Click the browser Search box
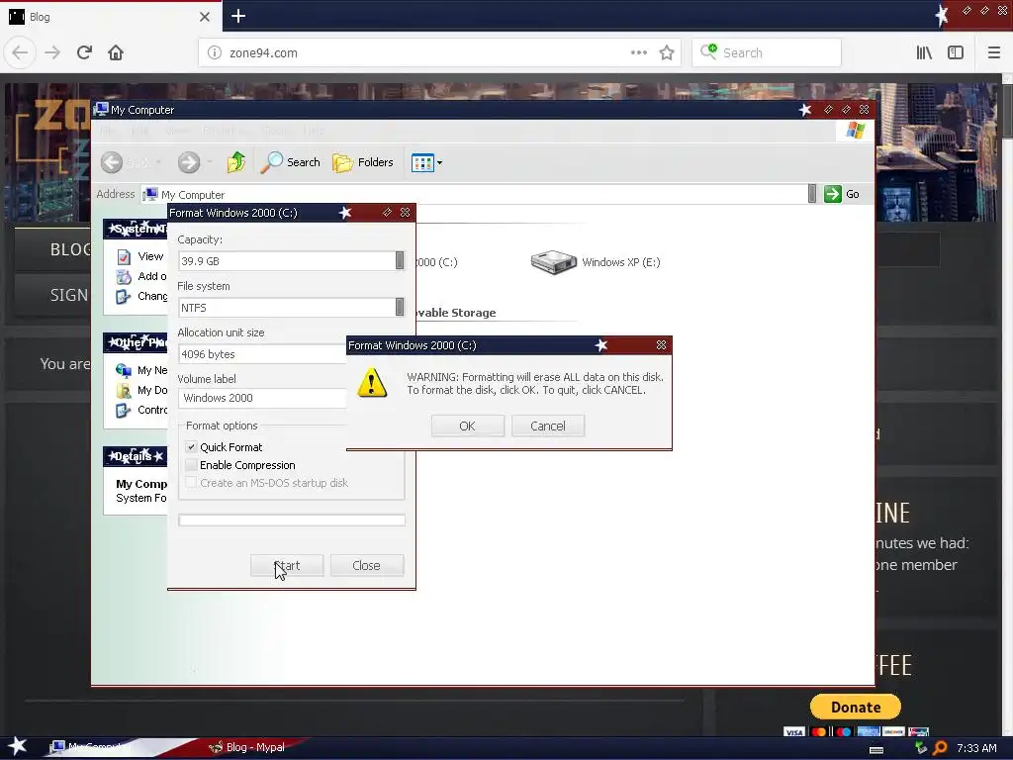Image resolution: width=1013 pixels, height=760 pixels. pos(767,53)
